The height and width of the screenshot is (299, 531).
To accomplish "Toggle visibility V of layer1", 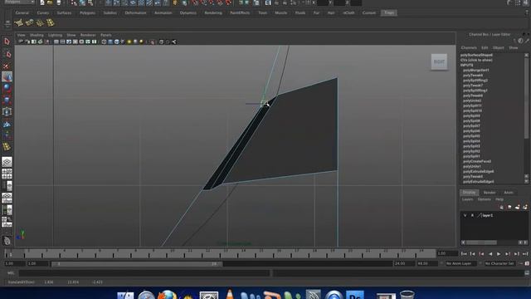I will click(465, 215).
